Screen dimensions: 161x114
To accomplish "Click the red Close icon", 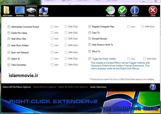I will pos(153,11).
